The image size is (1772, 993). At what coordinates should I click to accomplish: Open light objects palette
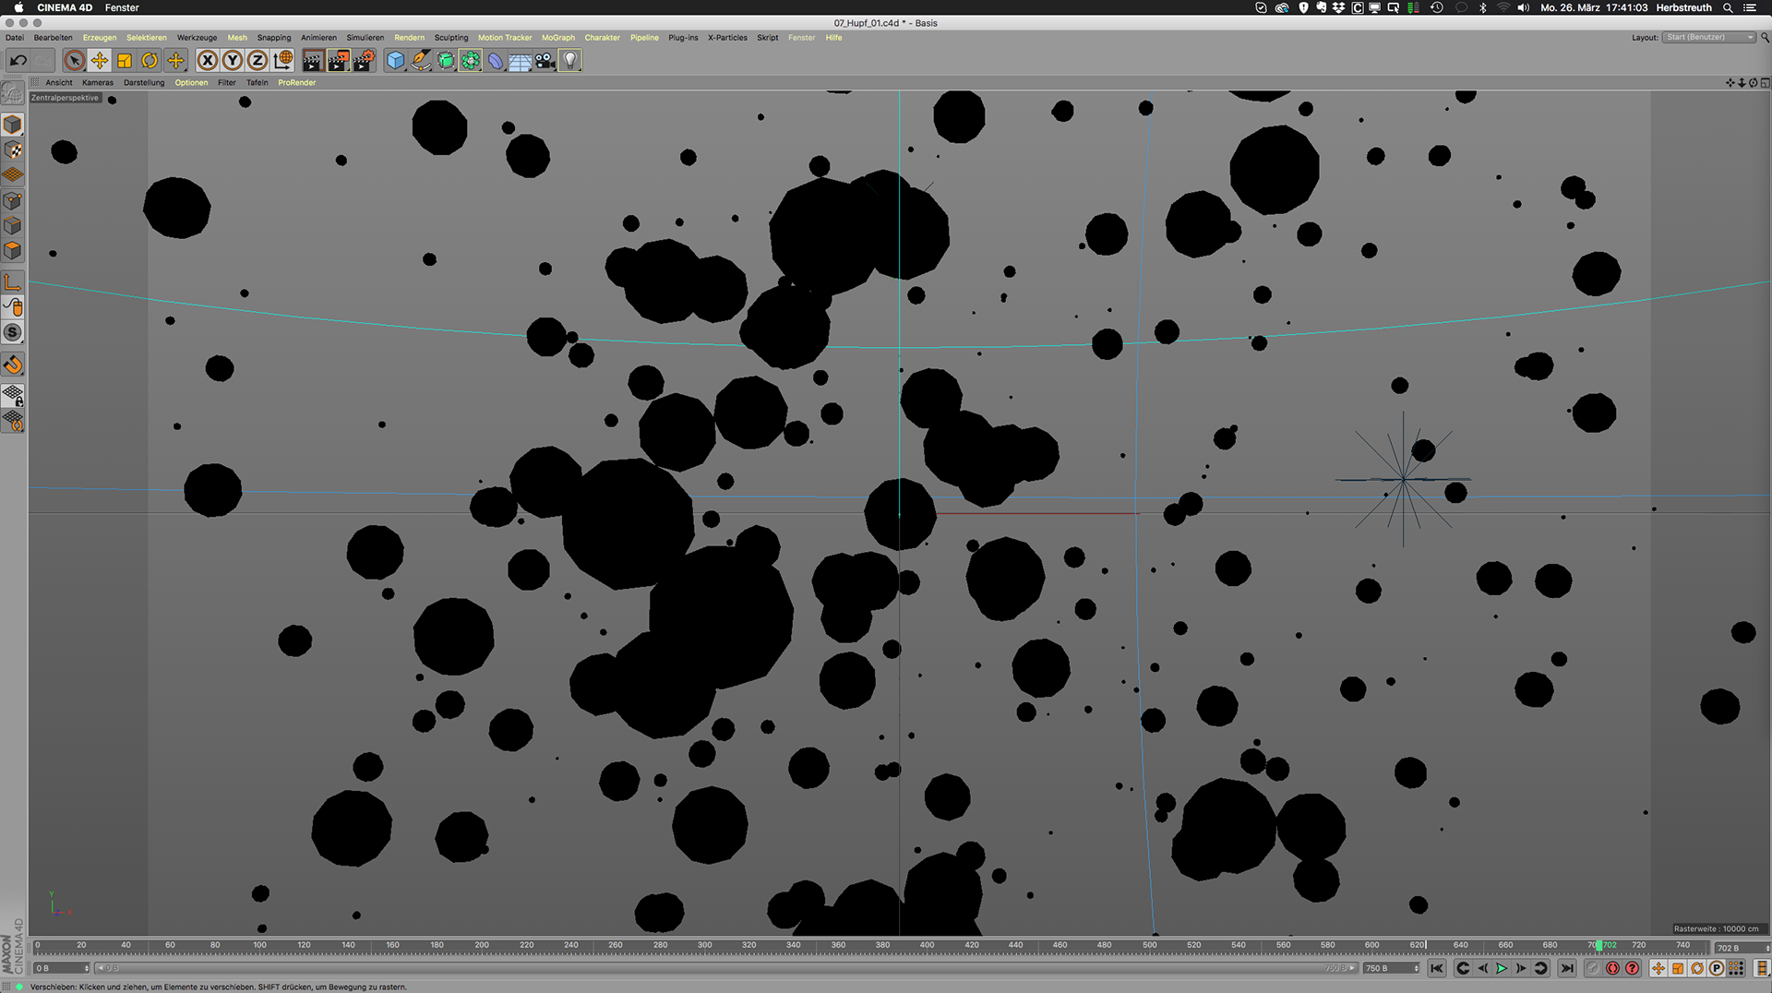[570, 61]
